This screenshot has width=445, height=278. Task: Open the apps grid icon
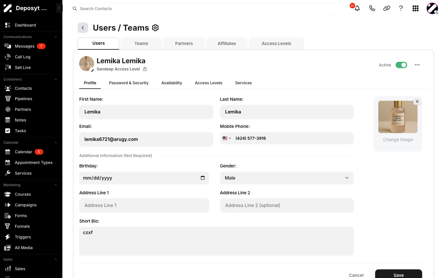coord(416,8)
